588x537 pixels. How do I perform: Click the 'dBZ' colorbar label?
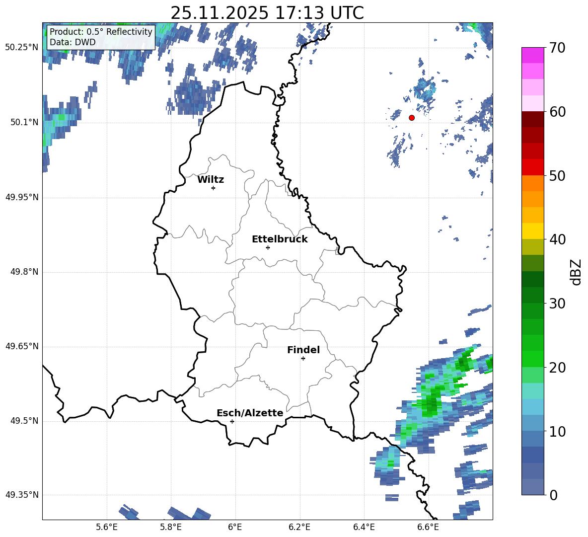pos(576,272)
